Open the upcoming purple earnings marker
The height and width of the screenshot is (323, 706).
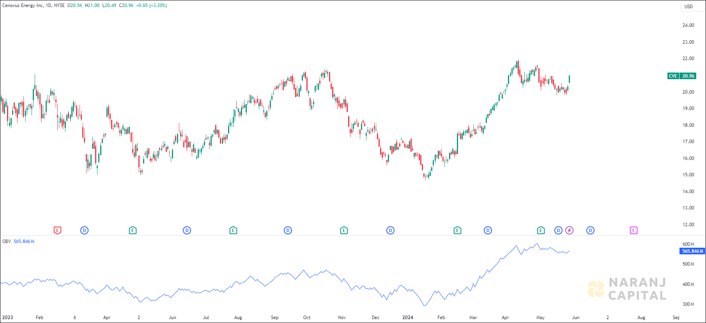point(633,231)
